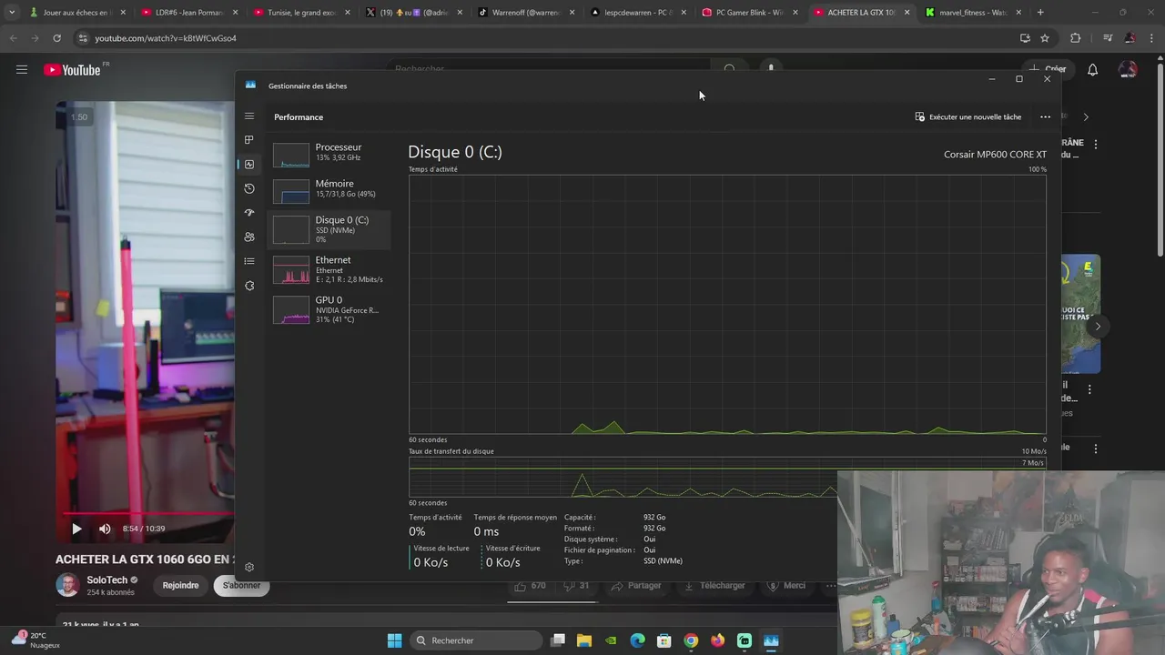Focus the youtube.com address bar
This screenshot has height=655, width=1165.
[546, 38]
